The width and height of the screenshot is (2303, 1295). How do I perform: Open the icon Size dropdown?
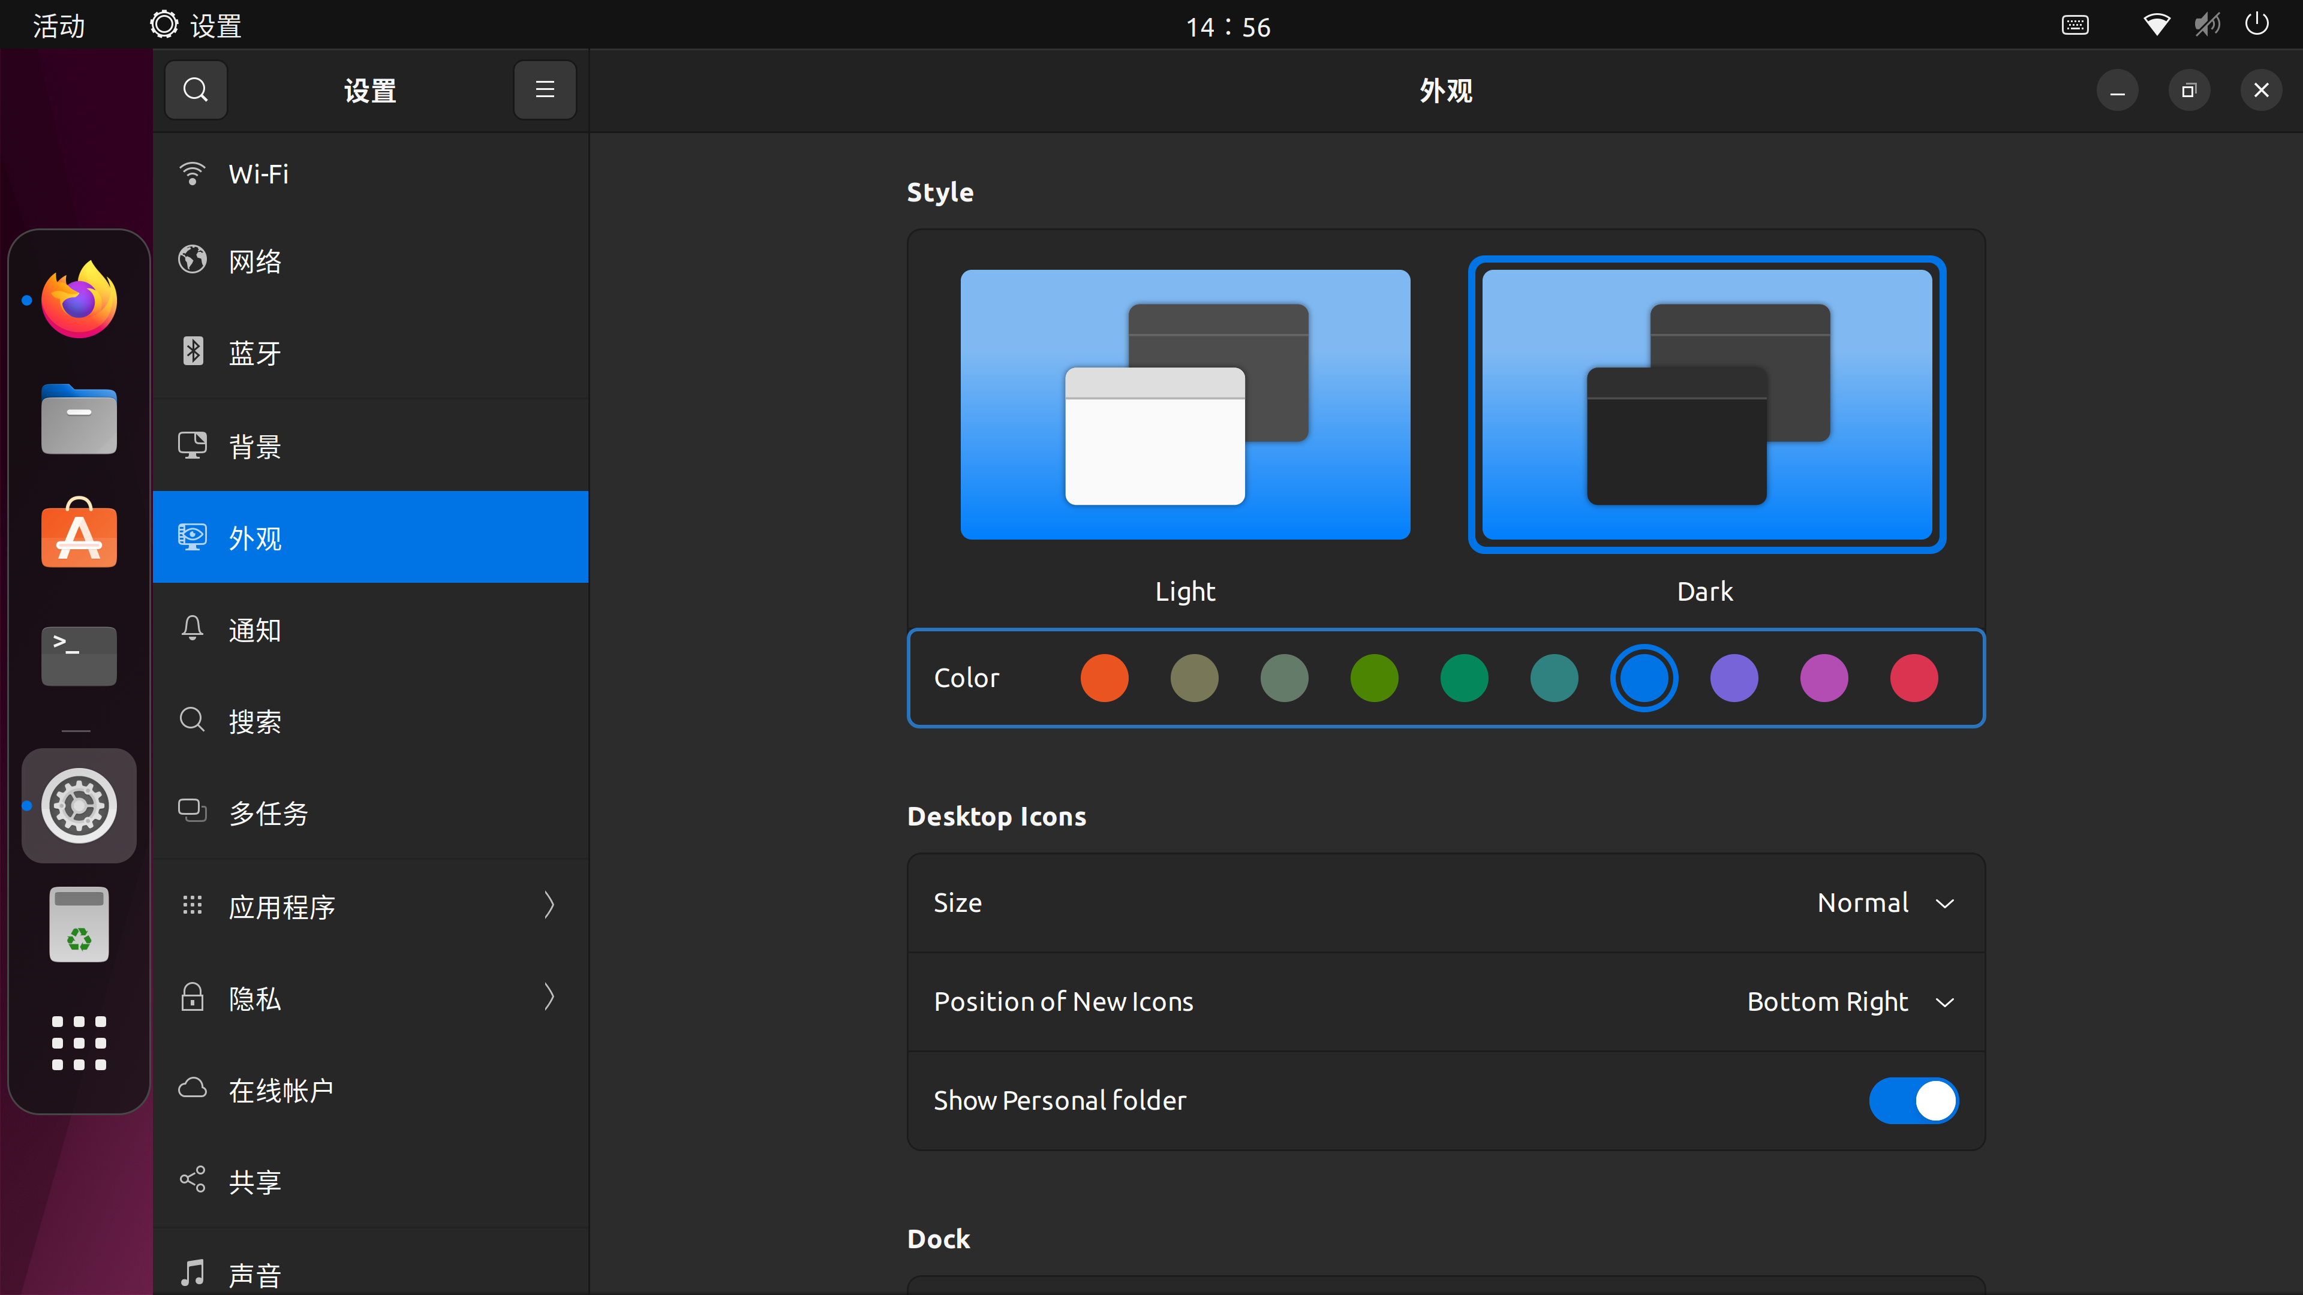[x=1884, y=903]
